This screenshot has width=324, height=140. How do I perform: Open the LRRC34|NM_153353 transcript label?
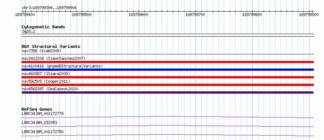(39, 123)
